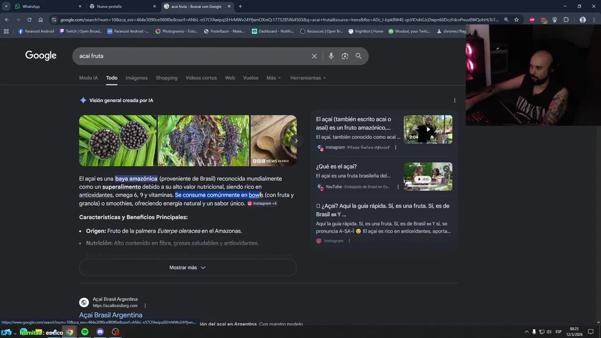This screenshot has width=601, height=338.
Task: Open the Más search filters dropdown
Action: coord(274,78)
